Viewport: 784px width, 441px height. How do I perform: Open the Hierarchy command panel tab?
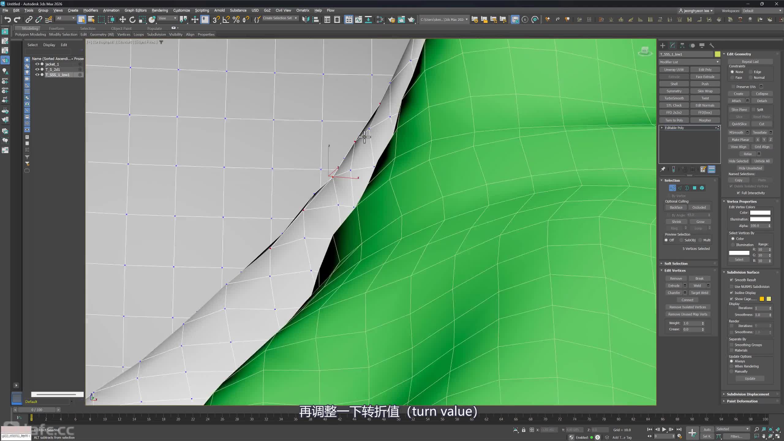682,46
